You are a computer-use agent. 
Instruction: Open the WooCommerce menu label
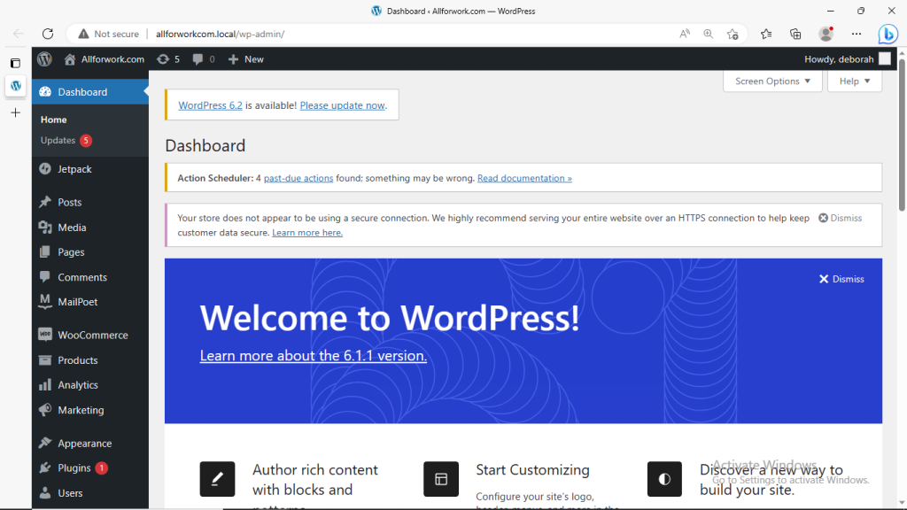(93, 335)
